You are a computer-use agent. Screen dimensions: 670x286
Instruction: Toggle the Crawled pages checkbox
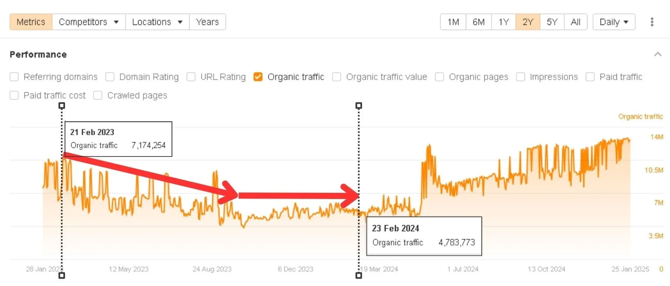coord(98,95)
